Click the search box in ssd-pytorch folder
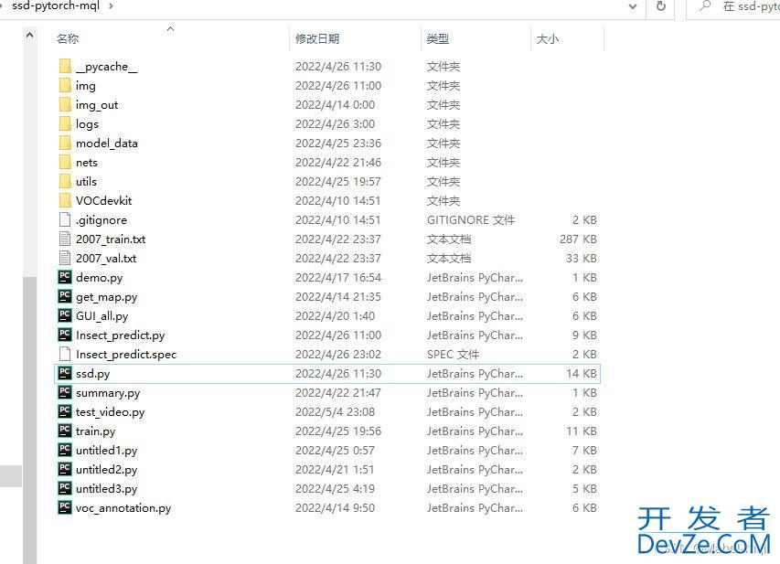780x564 pixels. click(734, 7)
